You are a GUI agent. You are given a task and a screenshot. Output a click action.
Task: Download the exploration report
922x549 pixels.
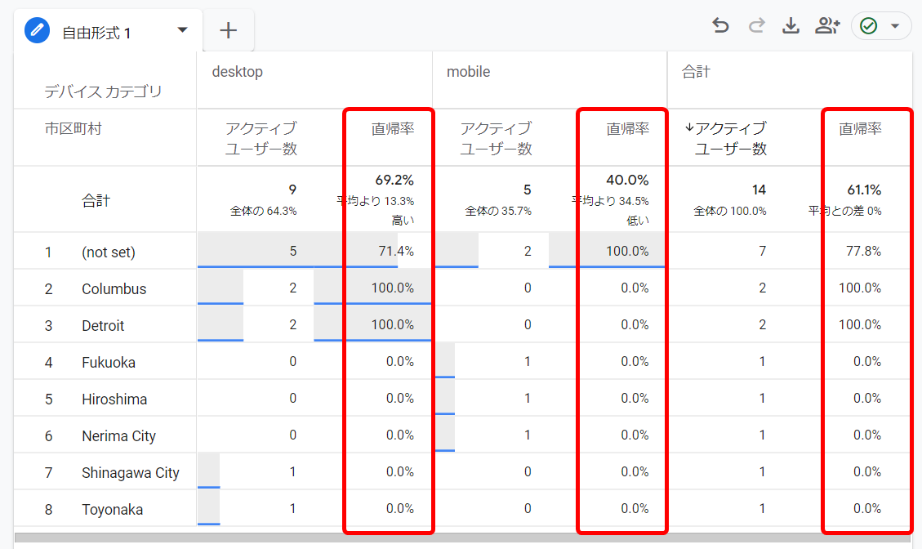[x=791, y=26]
